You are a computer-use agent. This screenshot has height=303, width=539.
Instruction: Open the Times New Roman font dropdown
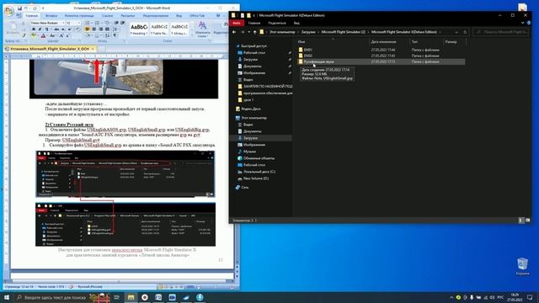[x=63, y=23]
